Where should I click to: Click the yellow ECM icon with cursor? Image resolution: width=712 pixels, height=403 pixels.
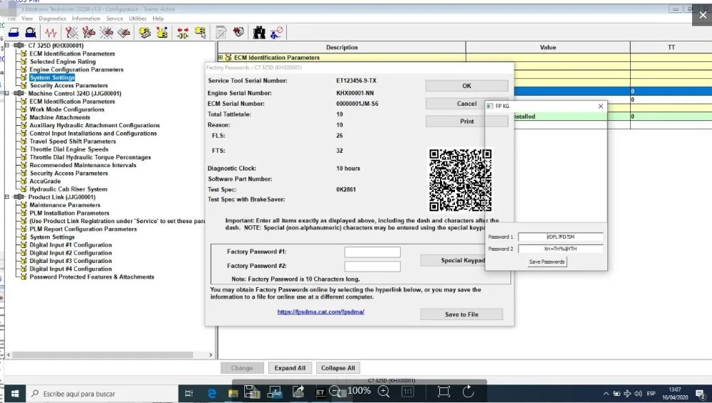click(200, 33)
